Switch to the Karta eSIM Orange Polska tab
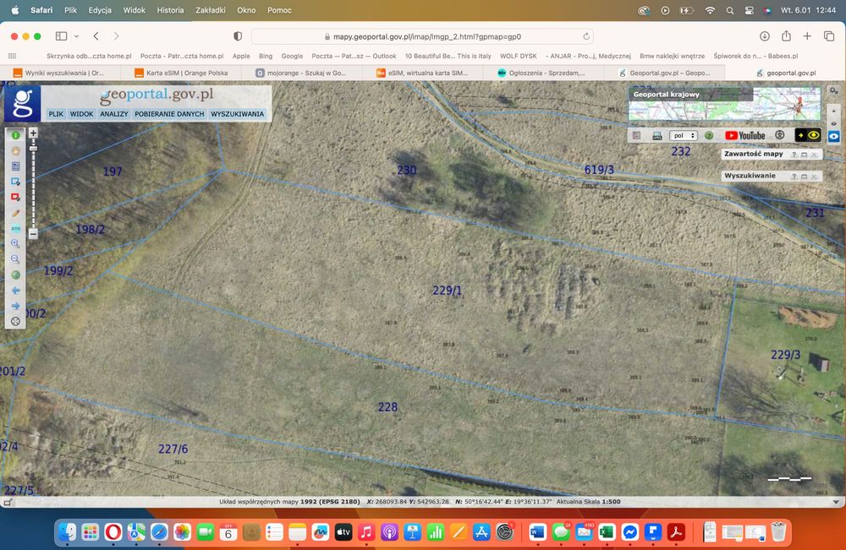This screenshot has width=846, height=550. [181, 73]
